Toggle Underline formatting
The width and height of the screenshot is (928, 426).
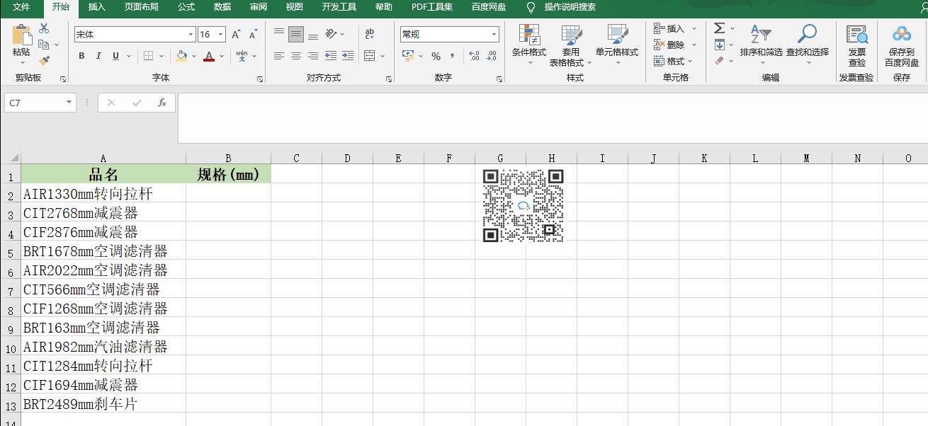(115, 56)
